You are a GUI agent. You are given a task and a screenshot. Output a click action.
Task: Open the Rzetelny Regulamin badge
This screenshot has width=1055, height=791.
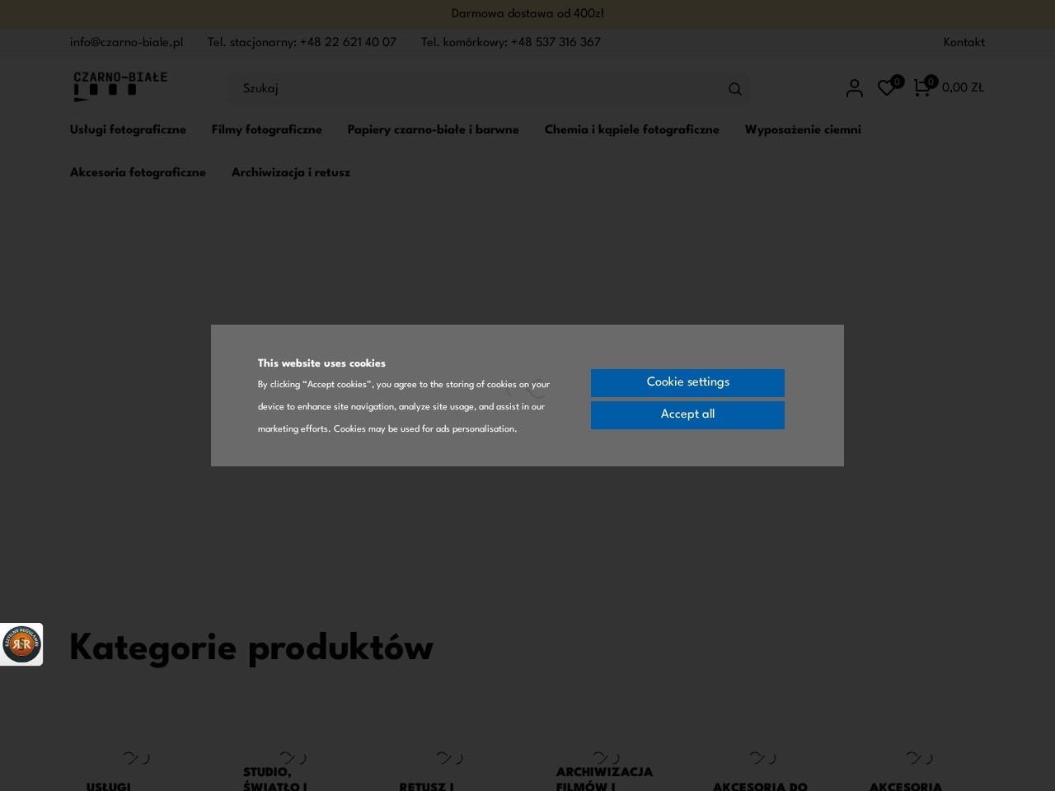pyautogui.click(x=21, y=644)
